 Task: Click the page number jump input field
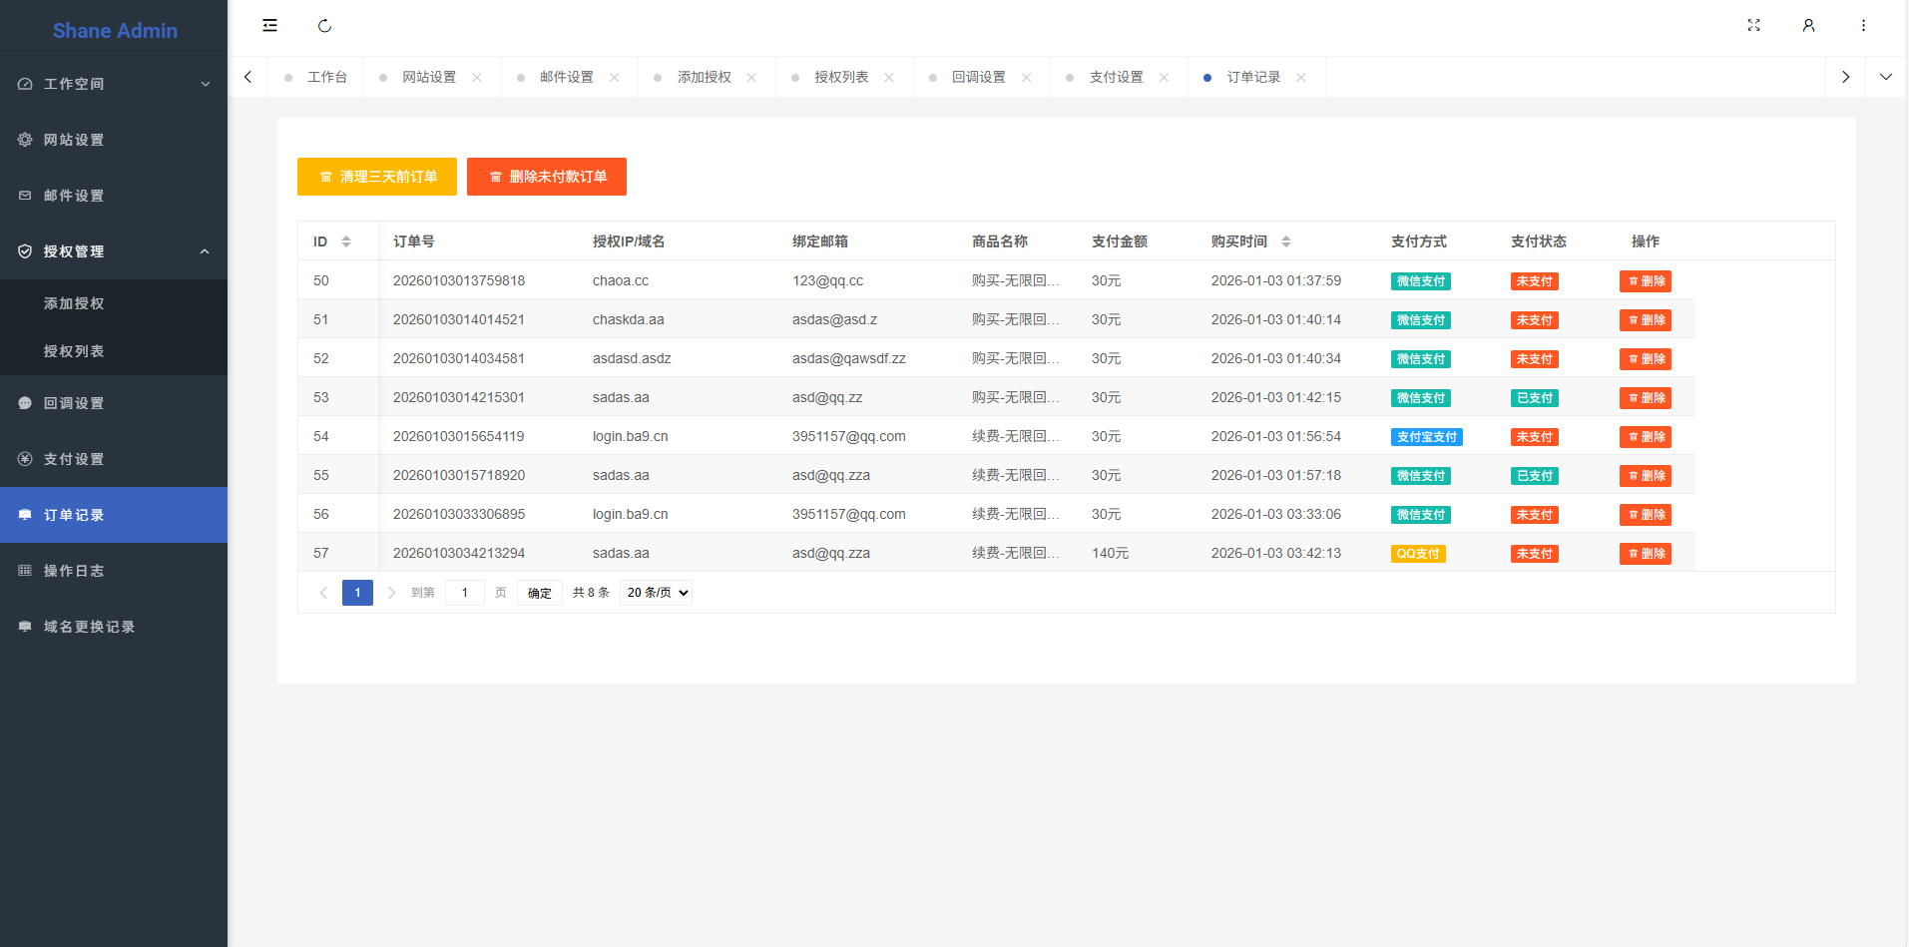[x=465, y=593]
